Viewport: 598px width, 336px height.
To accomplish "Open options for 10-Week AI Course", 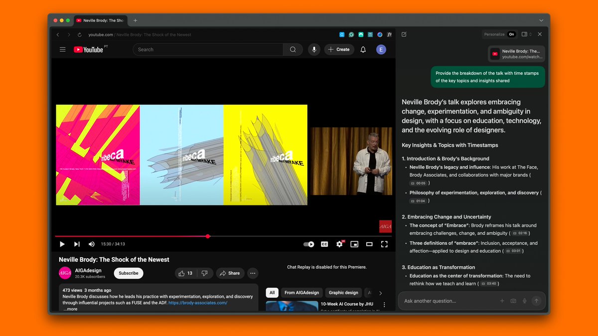I will click(384, 305).
